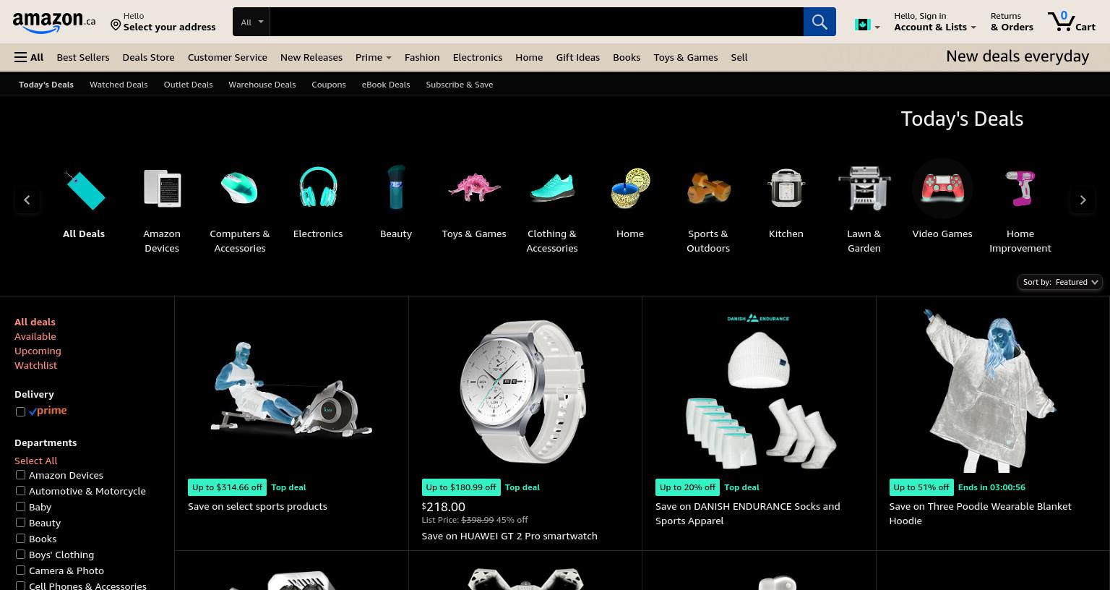This screenshot has height=590, width=1110.
Task: Open the Canadian flag language dropdown
Action: 866,25
